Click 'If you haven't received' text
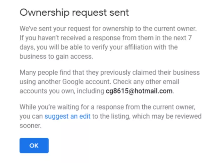Viewport: 214px width, 168px height. coord(53,38)
